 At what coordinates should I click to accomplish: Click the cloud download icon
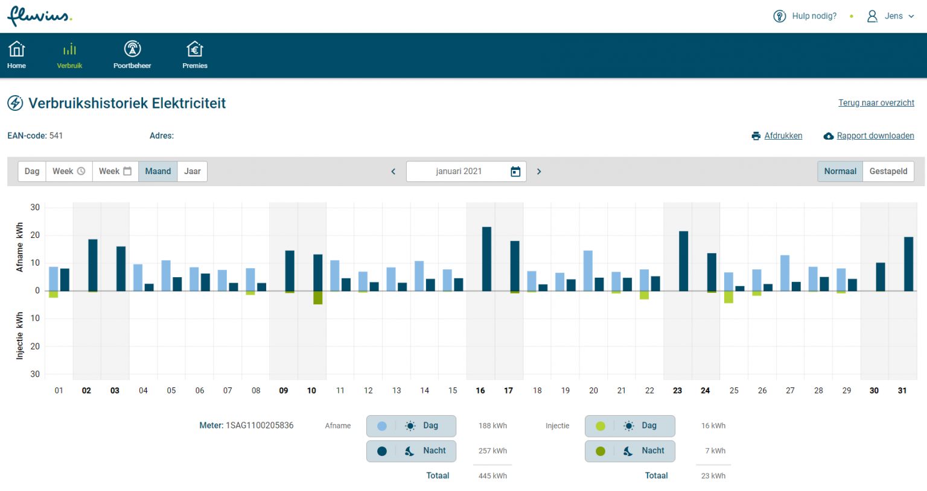pos(828,136)
